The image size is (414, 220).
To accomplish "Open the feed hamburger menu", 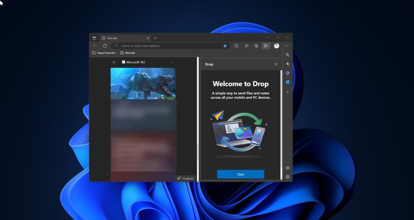I will click(x=114, y=62).
